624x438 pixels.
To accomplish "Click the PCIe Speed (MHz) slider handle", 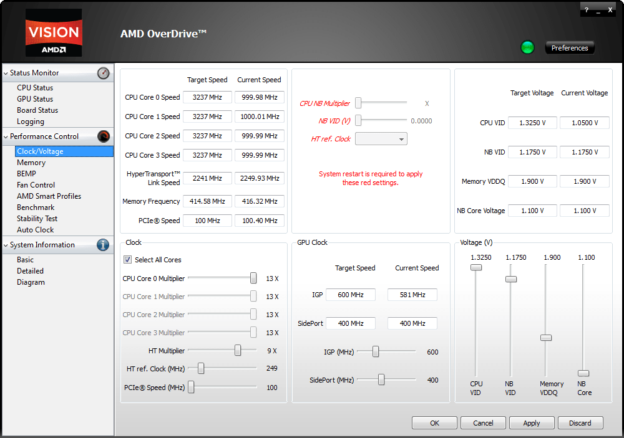I will 191,387.
